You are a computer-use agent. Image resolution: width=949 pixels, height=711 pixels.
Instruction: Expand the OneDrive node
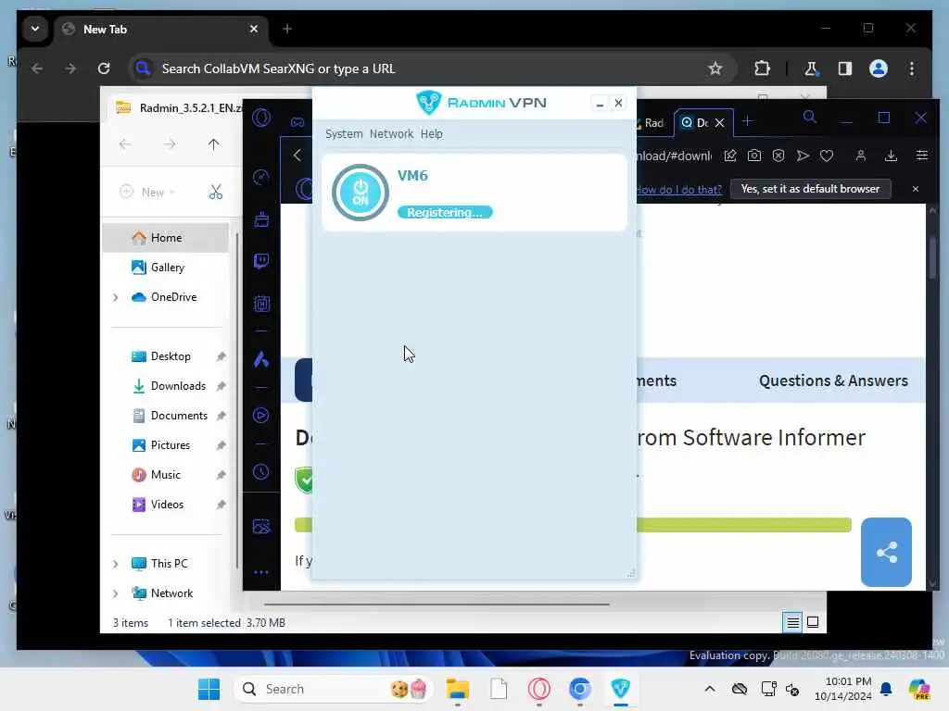(116, 297)
